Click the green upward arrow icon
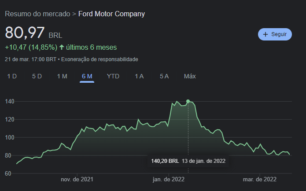 click(x=62, y=47)
